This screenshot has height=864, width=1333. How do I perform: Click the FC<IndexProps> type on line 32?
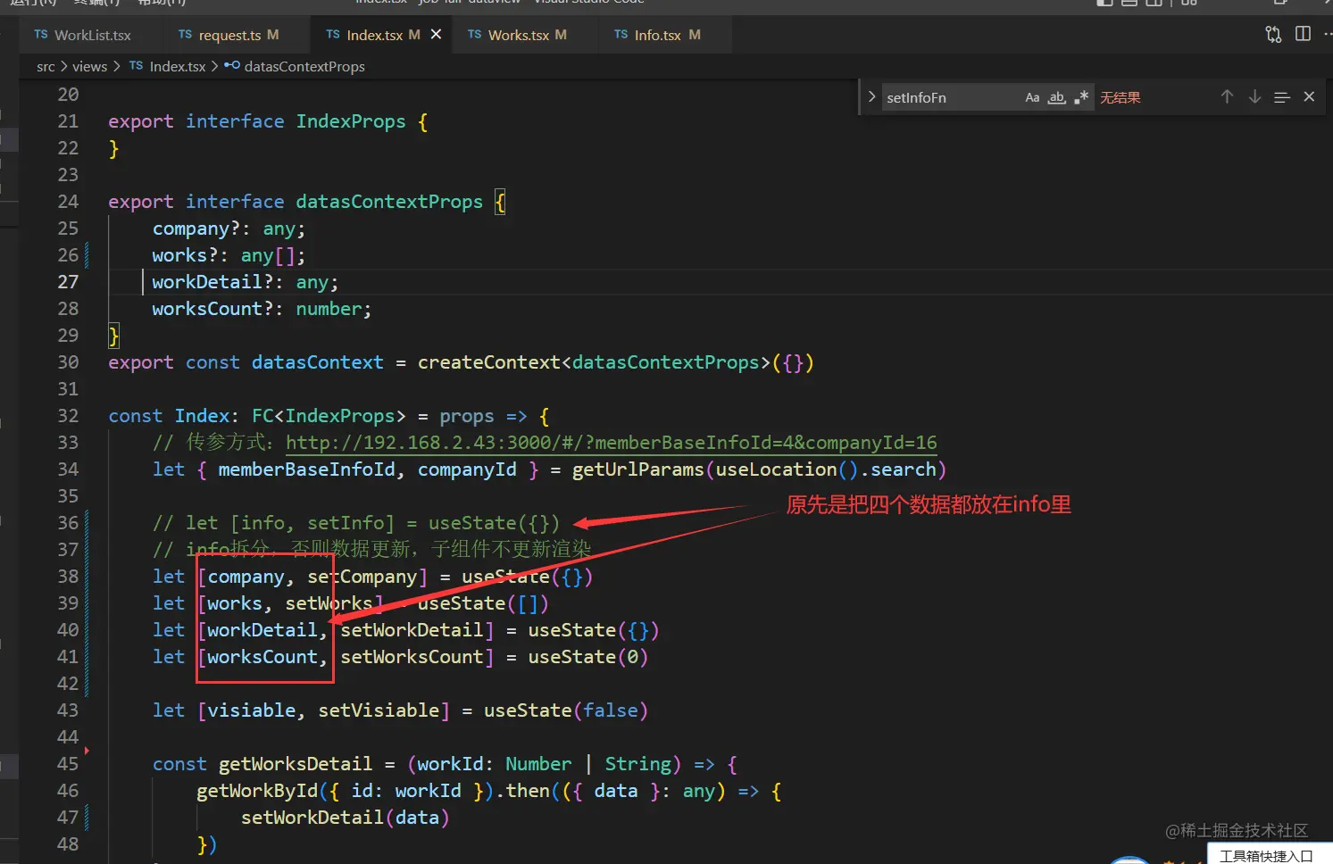coord(329,416)
